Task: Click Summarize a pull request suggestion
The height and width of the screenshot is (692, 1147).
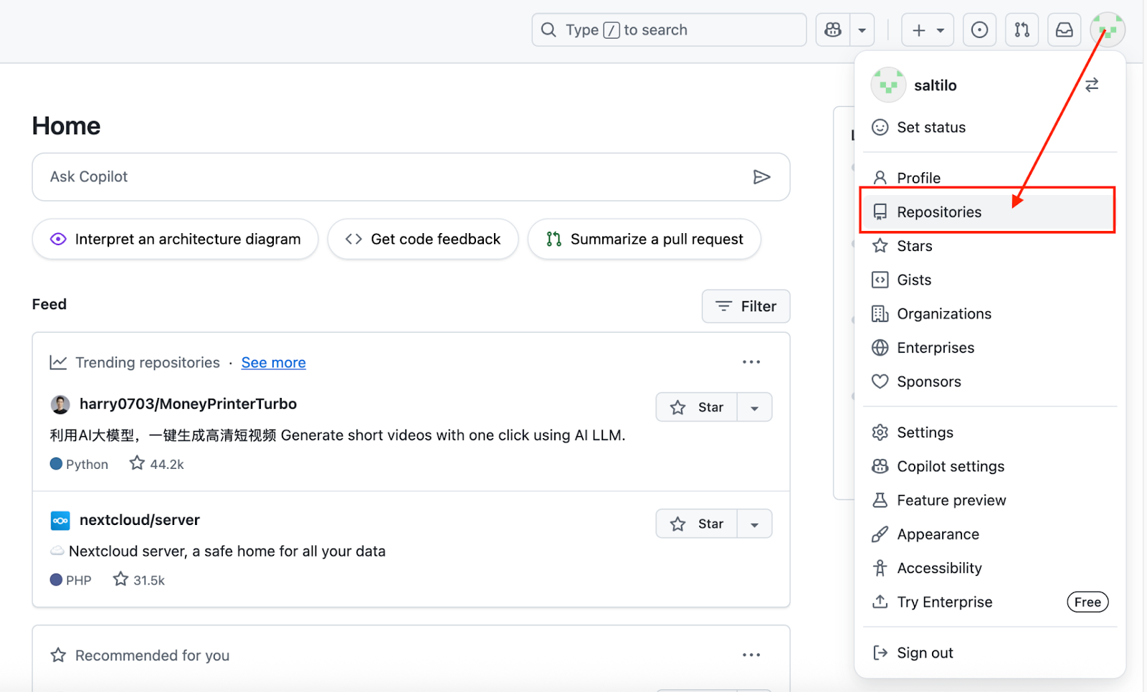Action: click(643, 239)
